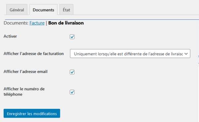Select the "Uniquement lorsqu'elle est différente" option text
This screenshot has height=122, width=199.
(x=128, y=54)
